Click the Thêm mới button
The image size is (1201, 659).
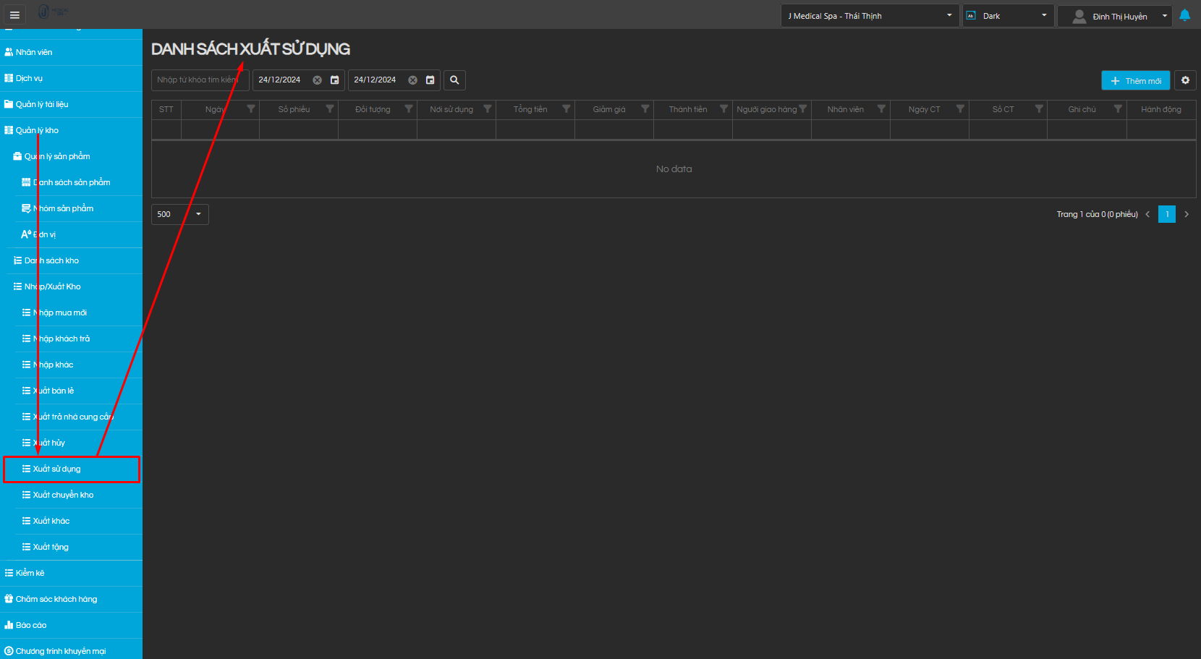1135,81
